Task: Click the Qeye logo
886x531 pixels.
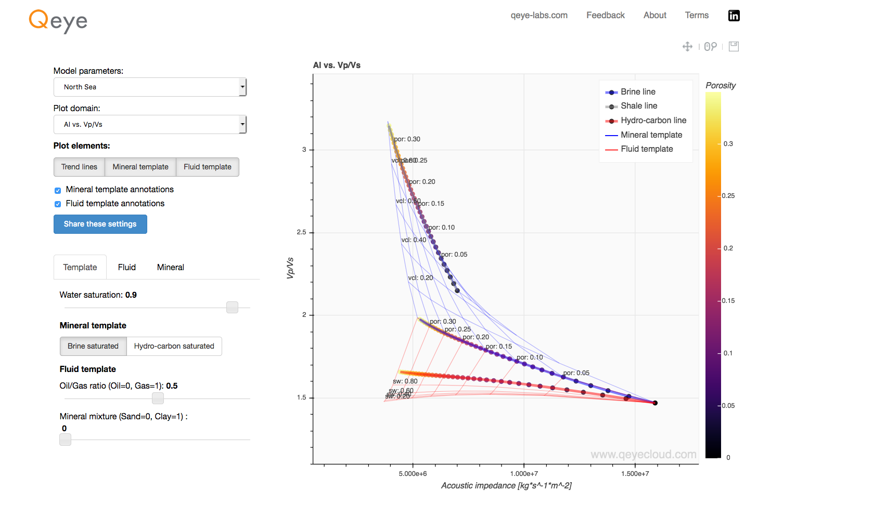Action: tap(58, 21)
